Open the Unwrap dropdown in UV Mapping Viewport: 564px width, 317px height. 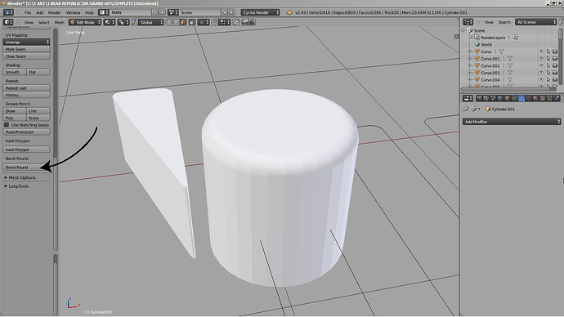tap(27, 42)
